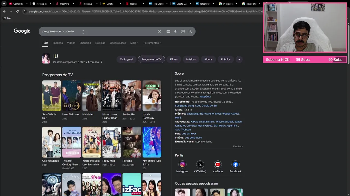Switch to the Conteúdo YouTube browser tab
The height and width of the screenshot is (196, 350).
coord(18,4)
